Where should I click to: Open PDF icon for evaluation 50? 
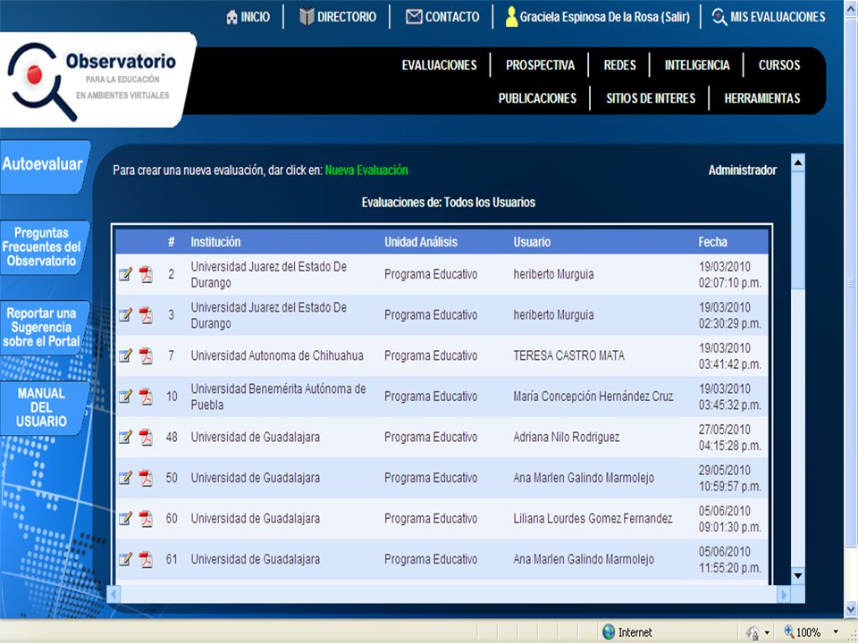pos(146,478)
